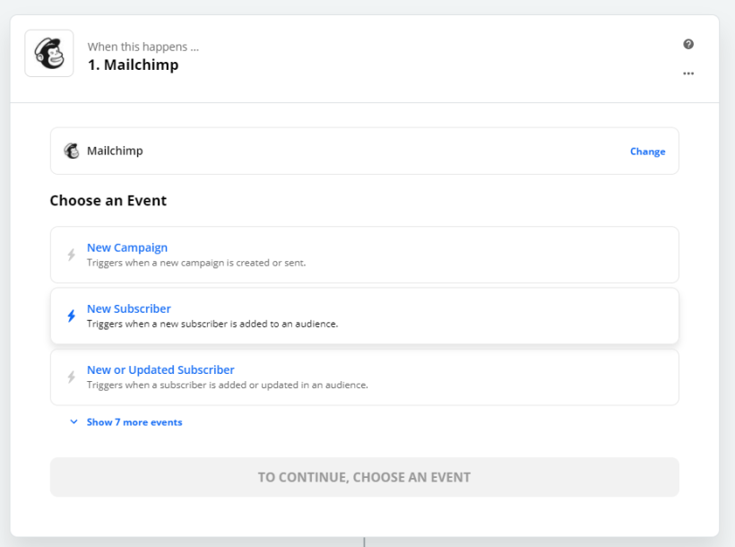
Task: Click the Mailchimp step thumbnail avatar
Action: point(49,54)
